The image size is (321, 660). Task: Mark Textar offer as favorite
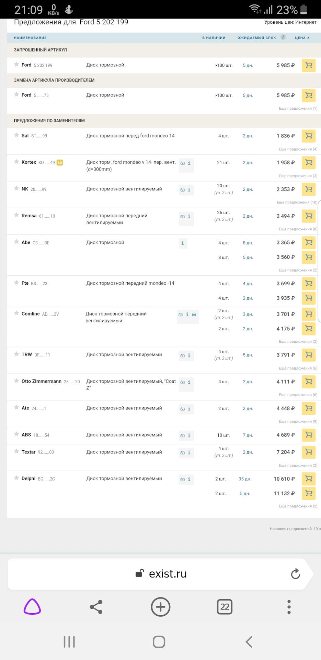coord(16,451)
